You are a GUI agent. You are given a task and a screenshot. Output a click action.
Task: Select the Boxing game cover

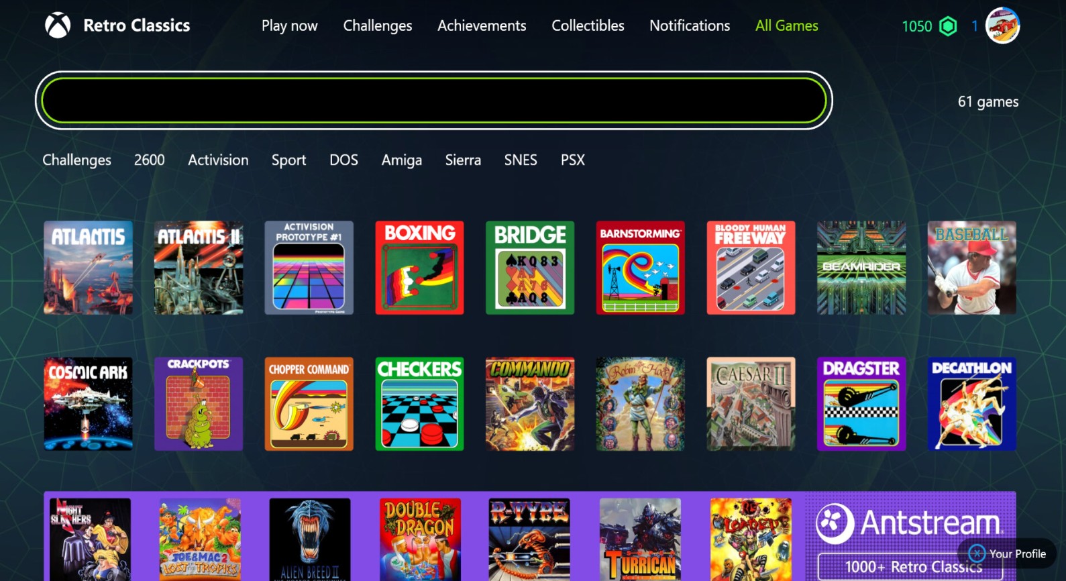[x=419, y=268]
